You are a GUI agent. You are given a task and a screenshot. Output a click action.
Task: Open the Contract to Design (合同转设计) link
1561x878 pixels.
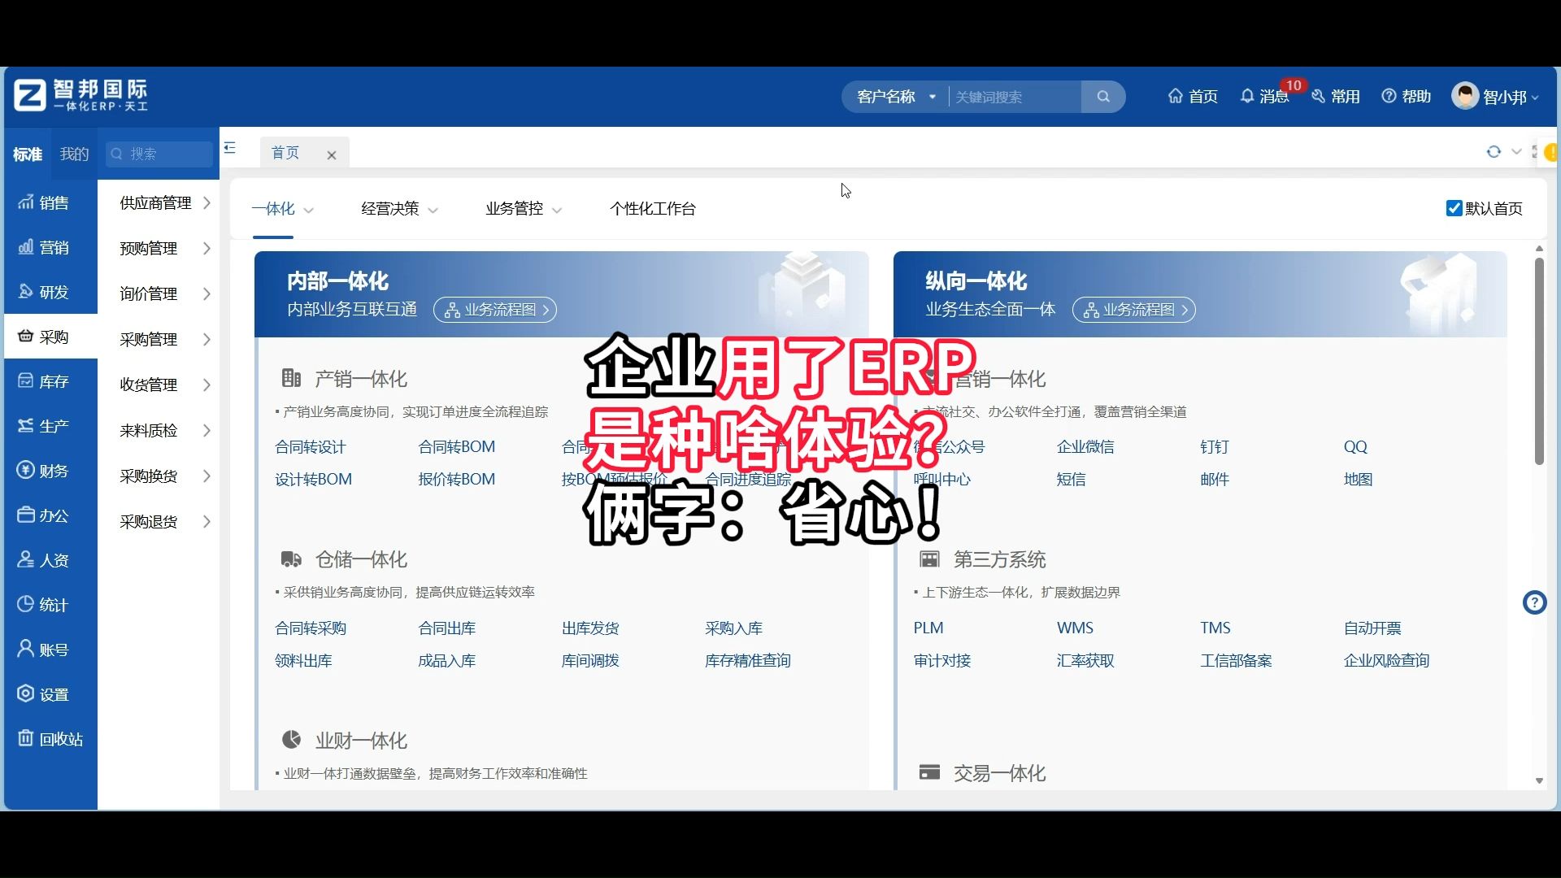(310, 447)
